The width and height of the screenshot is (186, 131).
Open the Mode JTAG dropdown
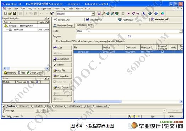pyautogui.click(x=181, y=31)
